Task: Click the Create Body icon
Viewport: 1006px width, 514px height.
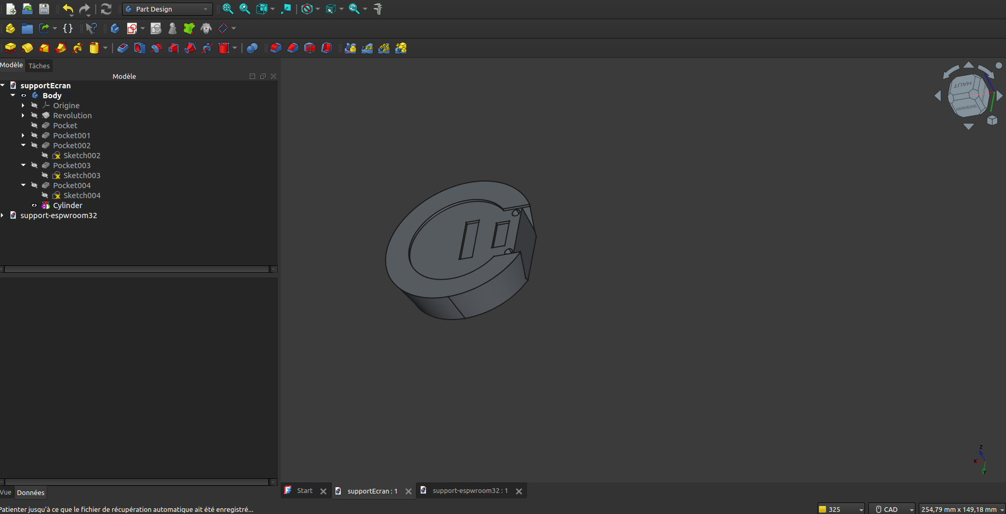Action: coord(115,28)
